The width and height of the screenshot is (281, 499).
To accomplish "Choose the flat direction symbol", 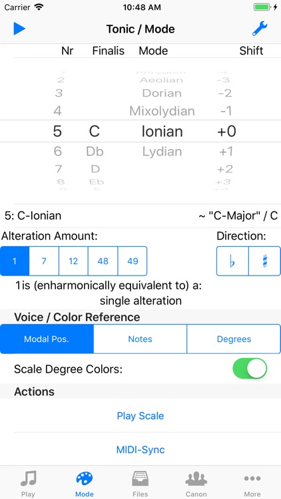I will tap(232, 261).
